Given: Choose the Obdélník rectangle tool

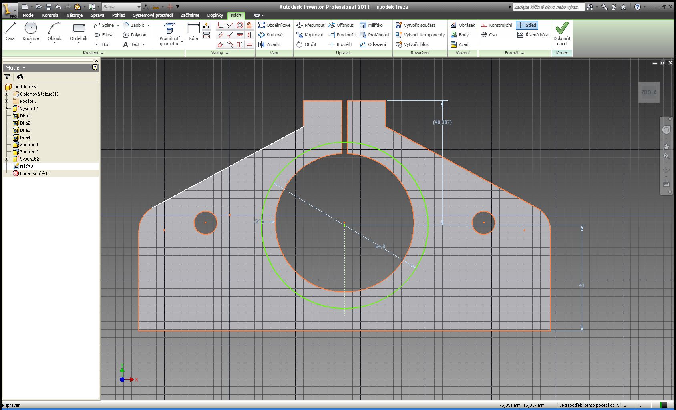Looking at the screenshot, I should point(78,32).
